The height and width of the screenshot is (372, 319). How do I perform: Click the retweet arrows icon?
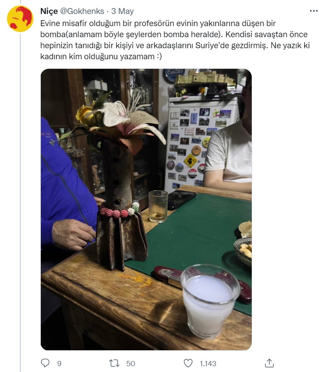pos(114,363)
